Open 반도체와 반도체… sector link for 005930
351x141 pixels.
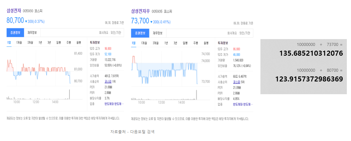[x=114, y=104]
